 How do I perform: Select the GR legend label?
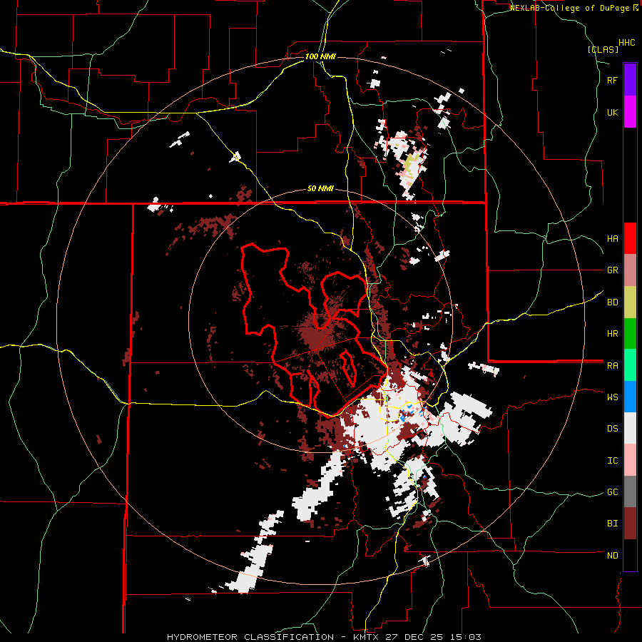(612, 270)
